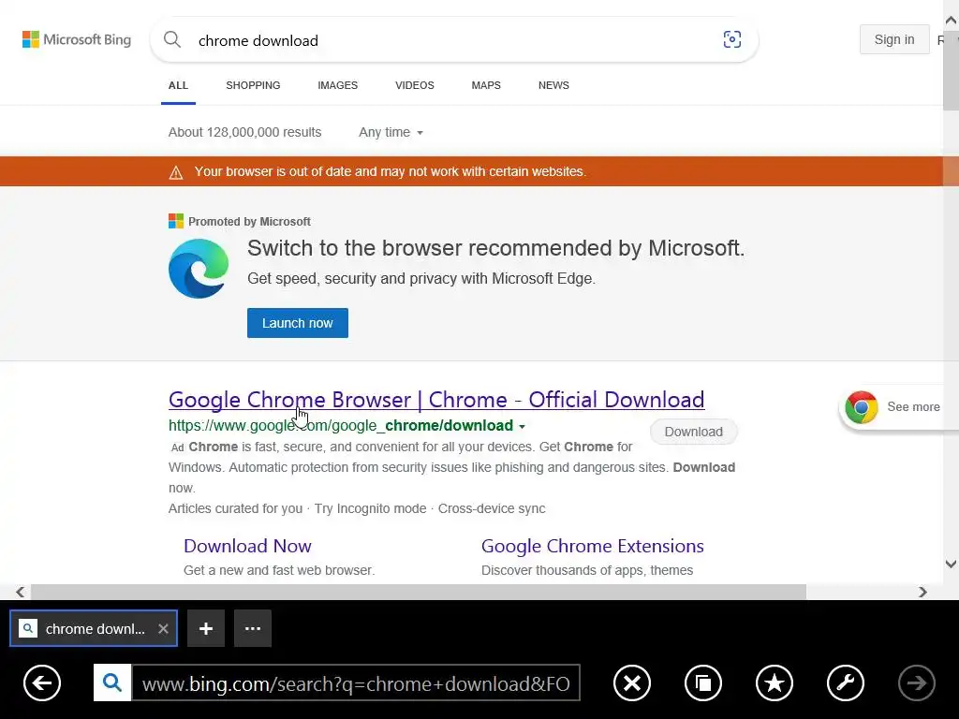This screenshot has height=719, width=959.
Task: Click the horizontal scrollbar right arrow
Action: [x=922, y=592]
